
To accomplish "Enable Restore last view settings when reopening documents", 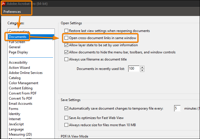I will tap(66, 31).
